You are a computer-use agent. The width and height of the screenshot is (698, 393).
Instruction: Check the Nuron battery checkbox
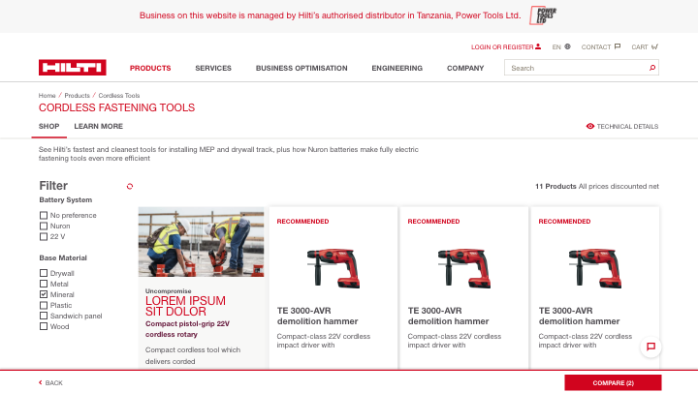pos(43,226)
